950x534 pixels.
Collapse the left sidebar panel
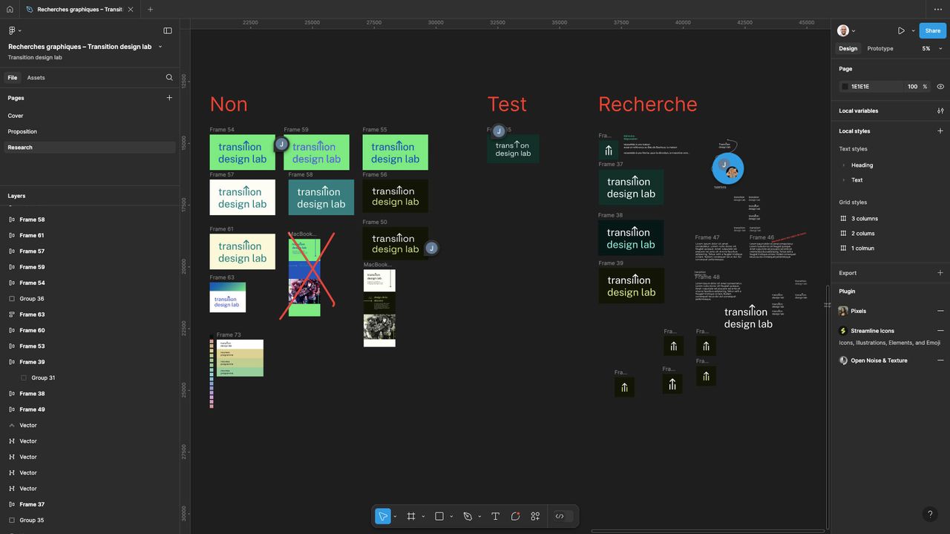pyautogui.click(x=168, y=30)
